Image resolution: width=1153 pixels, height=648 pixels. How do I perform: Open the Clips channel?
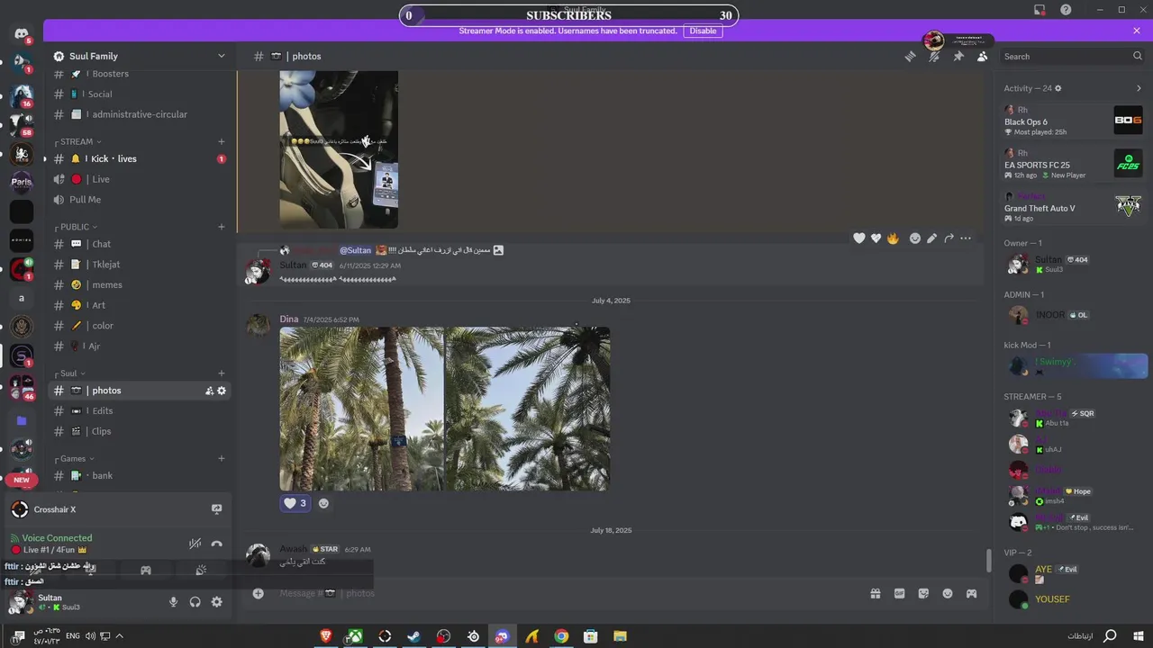140,431
